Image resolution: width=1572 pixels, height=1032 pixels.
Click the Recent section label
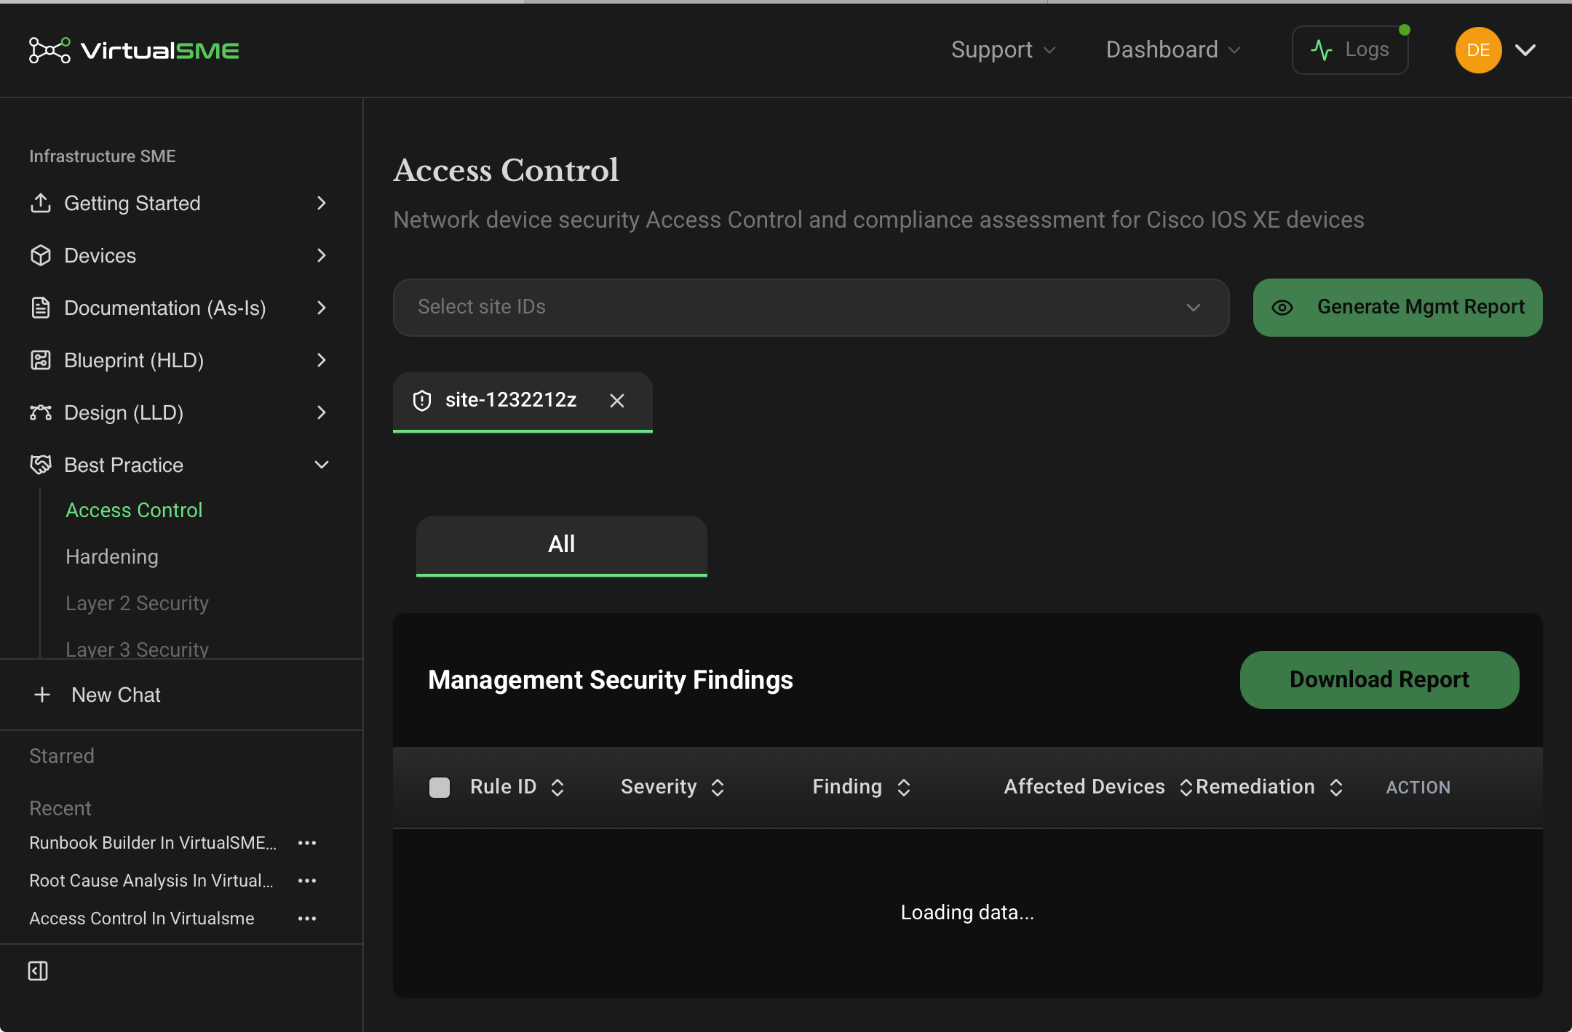[x=60, y=808]
